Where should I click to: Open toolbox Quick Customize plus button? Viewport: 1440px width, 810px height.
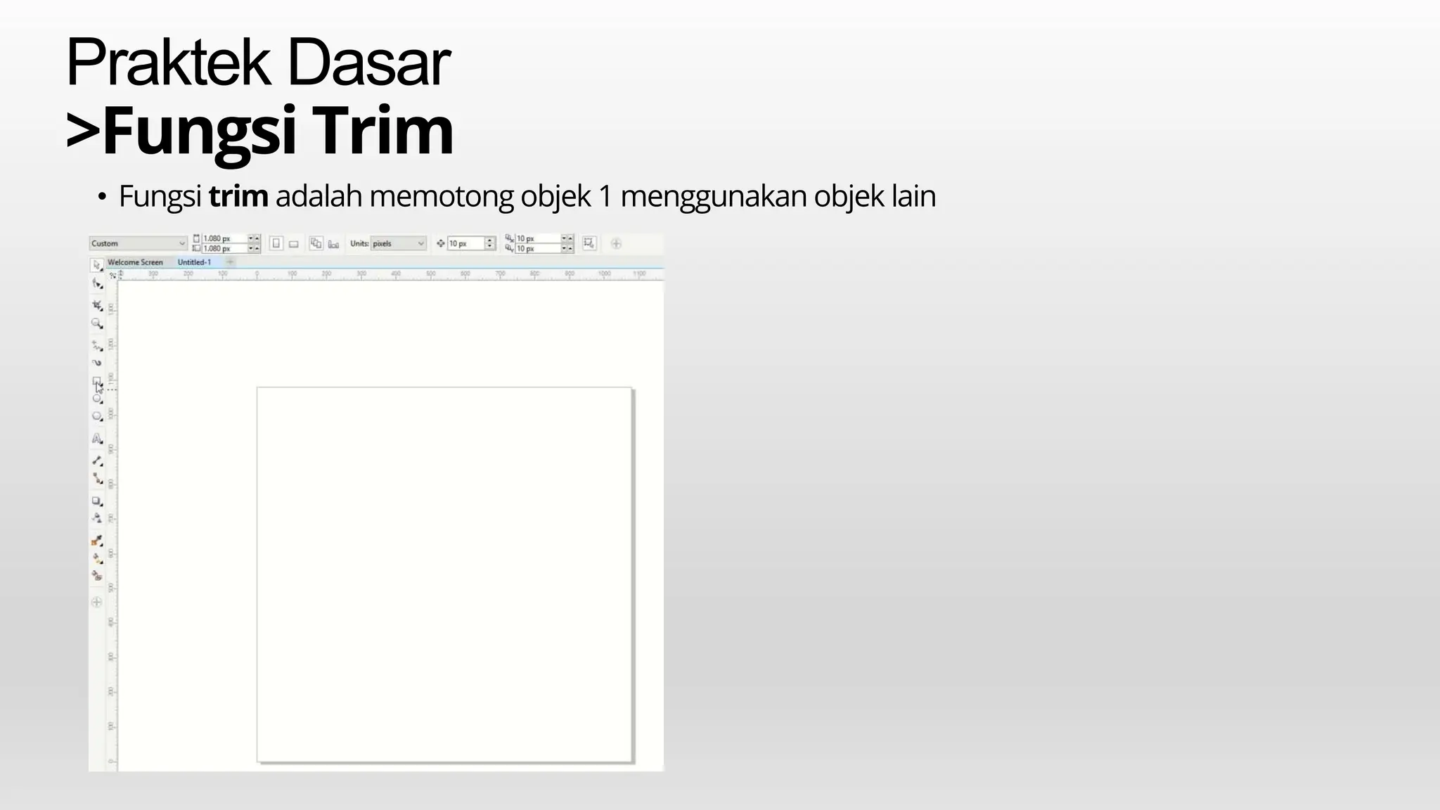click(x=97, y=602)
